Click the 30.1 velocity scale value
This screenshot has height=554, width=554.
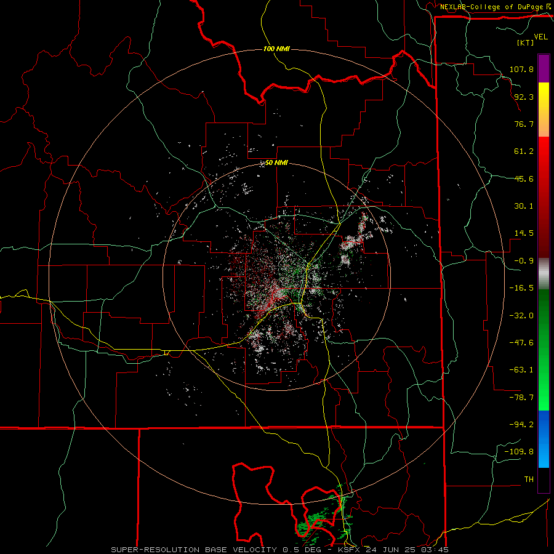tap(524, 206)
